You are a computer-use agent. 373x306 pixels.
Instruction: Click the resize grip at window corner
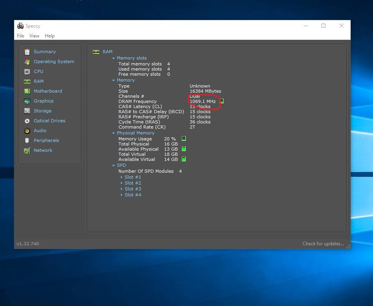coord(348,247)
